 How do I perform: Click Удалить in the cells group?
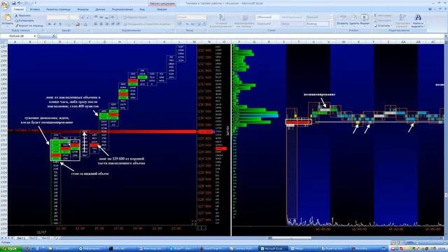[353, 20]
